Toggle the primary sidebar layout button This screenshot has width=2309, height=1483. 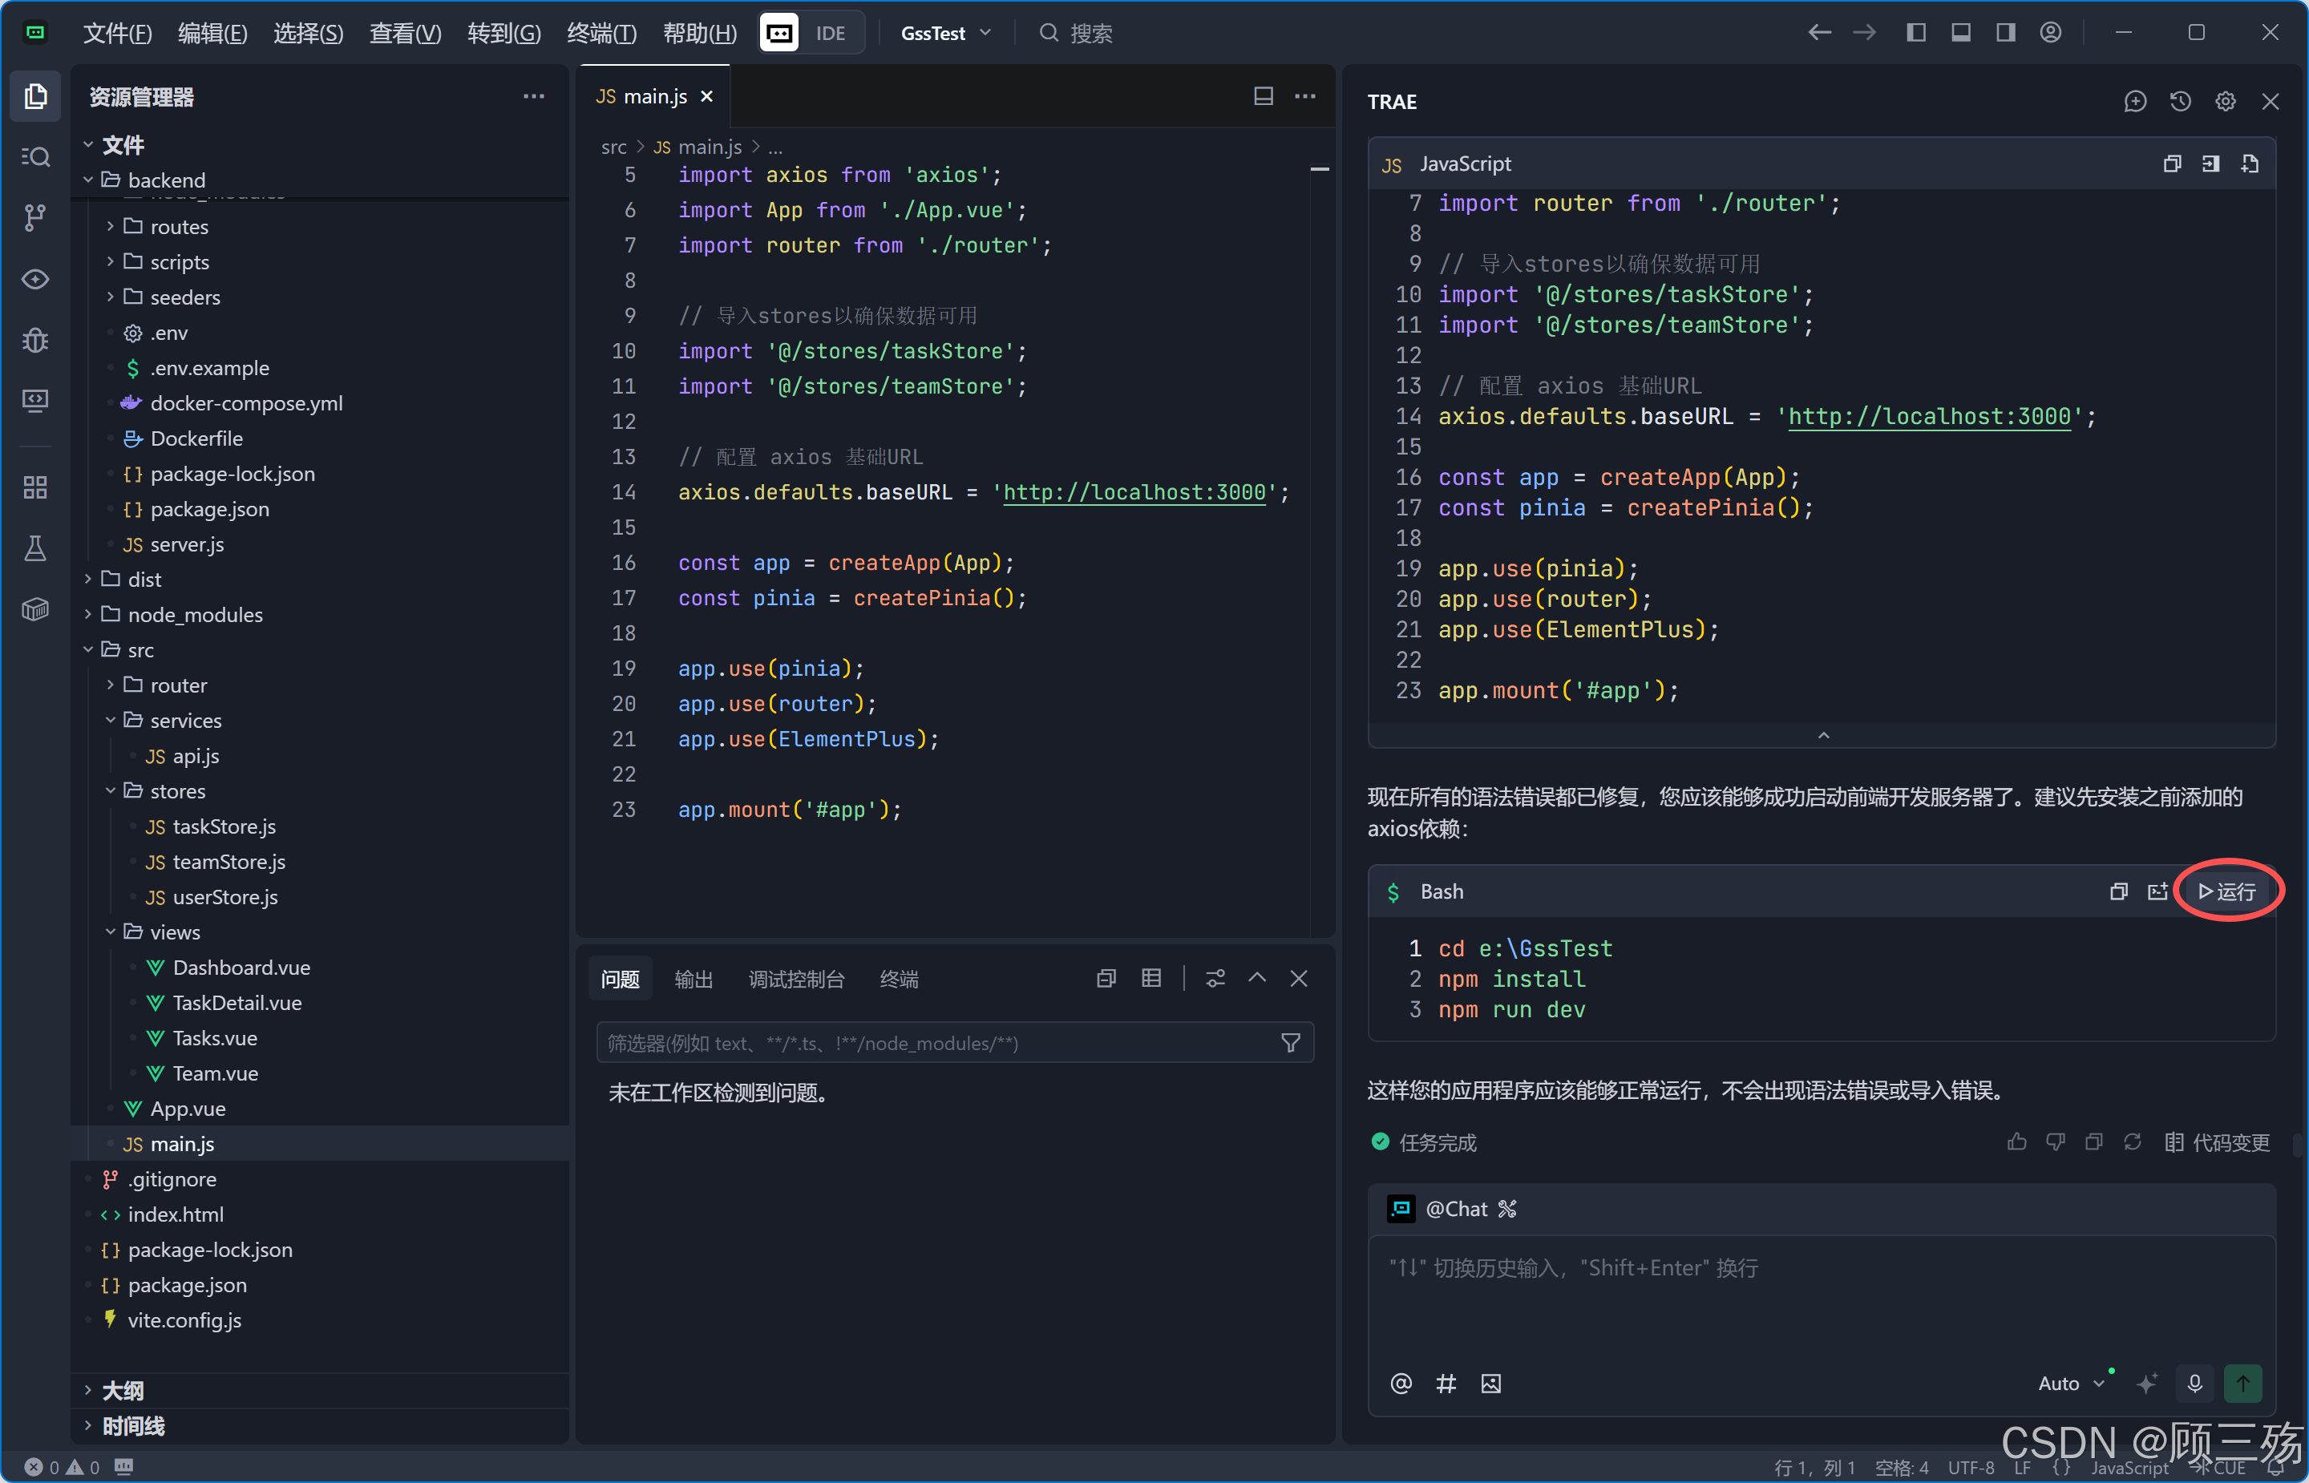coord(1916,33)
